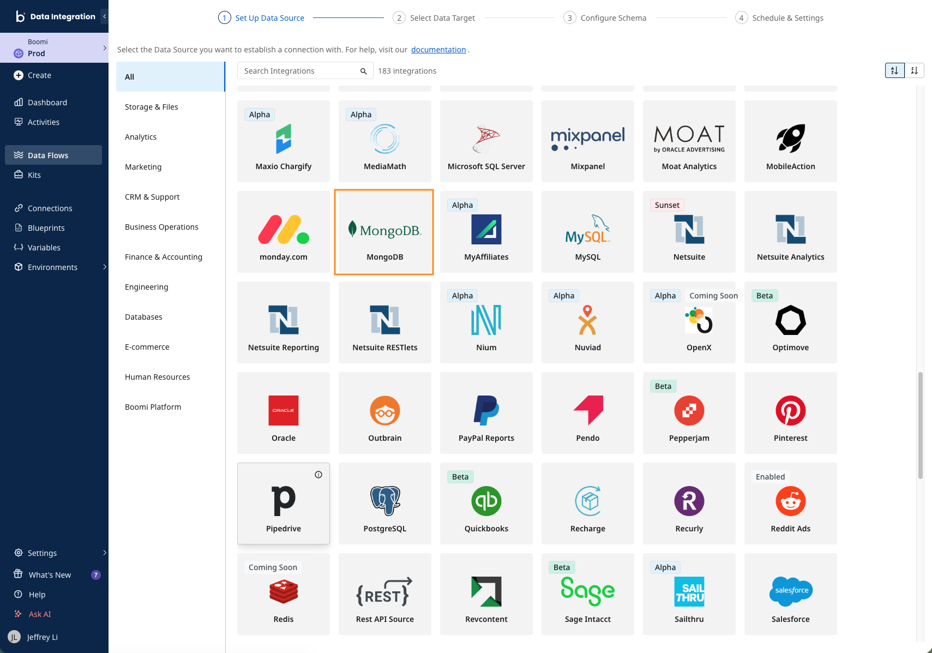Pick the Maxio Chargify integration
The height and width of the screenshot is (653, 932).
(x=284, y=141)
